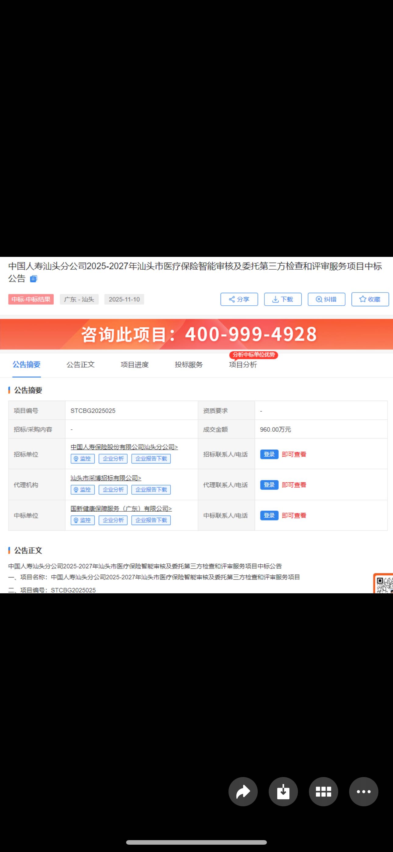Click the 广东 - 汕头 region tag
The width and height of the screenshot is (393, 852).
click(79, 299)
